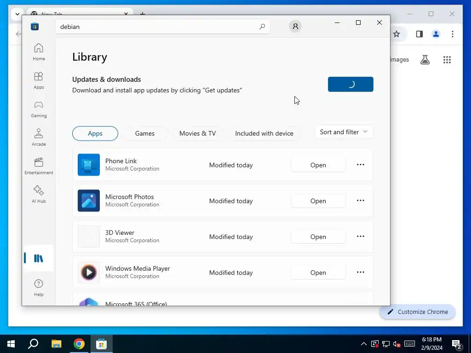Select the Games filter tab
Image resolution: width=471 pixels, height=353 pixels.
[x=145, y=133]
